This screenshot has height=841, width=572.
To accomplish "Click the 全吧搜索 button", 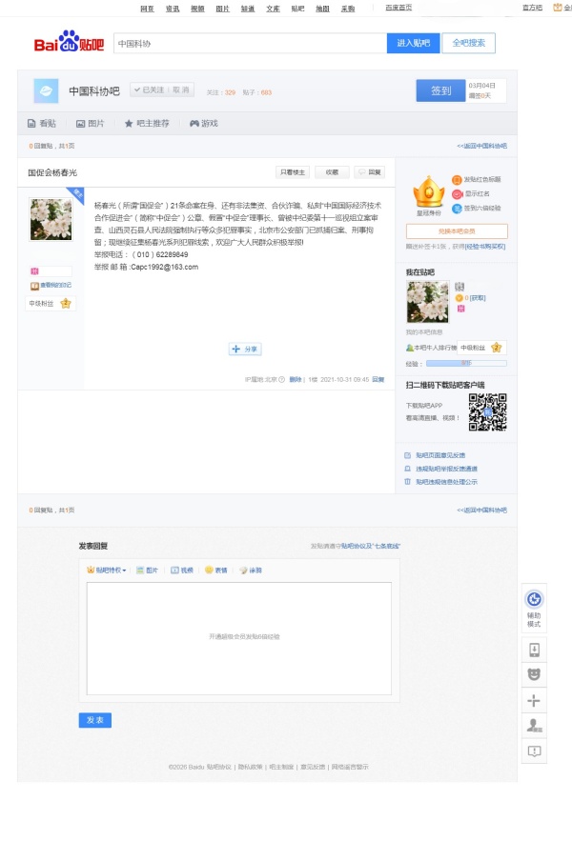I will point(468,43).
